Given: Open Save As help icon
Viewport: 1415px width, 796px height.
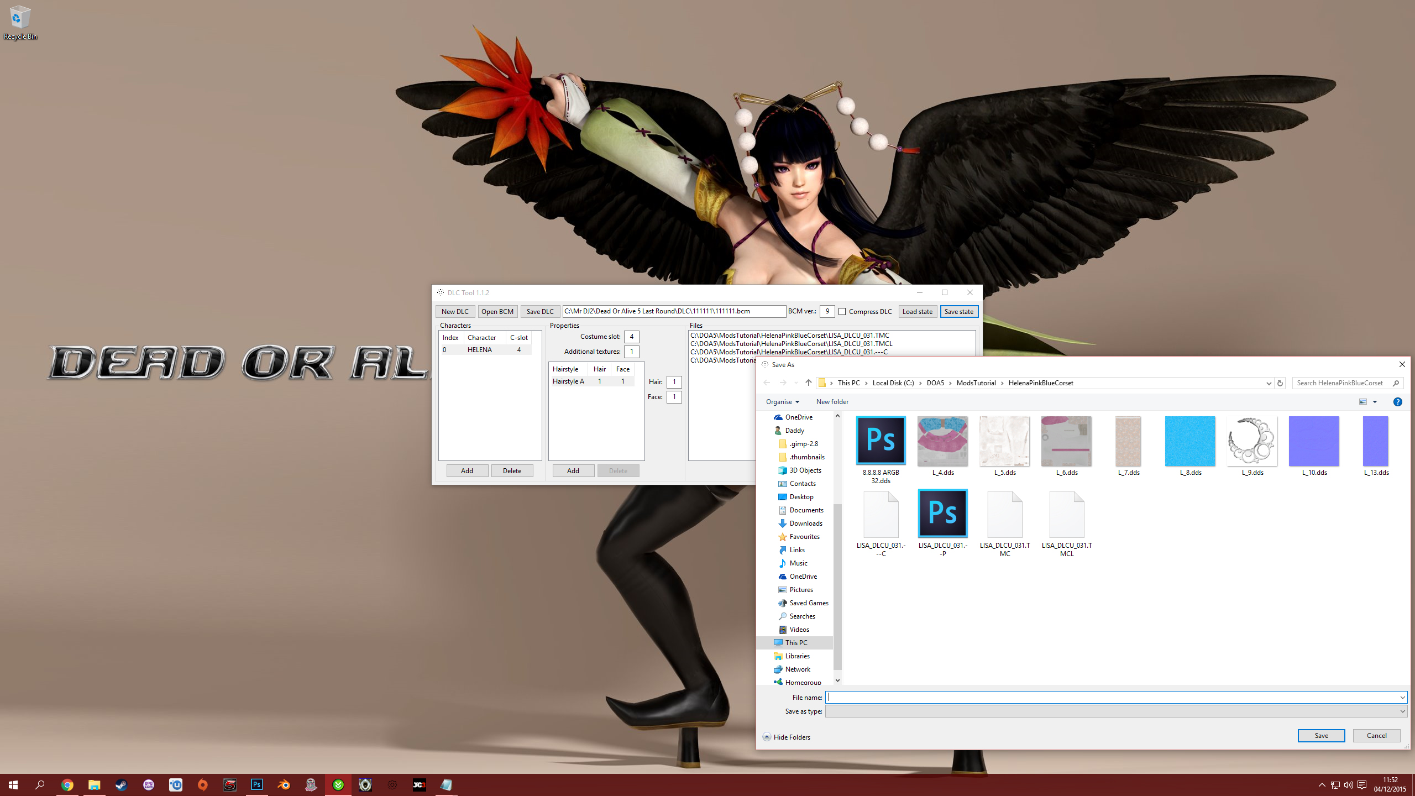Looking at the screenshot, I should pos(1397,402).
